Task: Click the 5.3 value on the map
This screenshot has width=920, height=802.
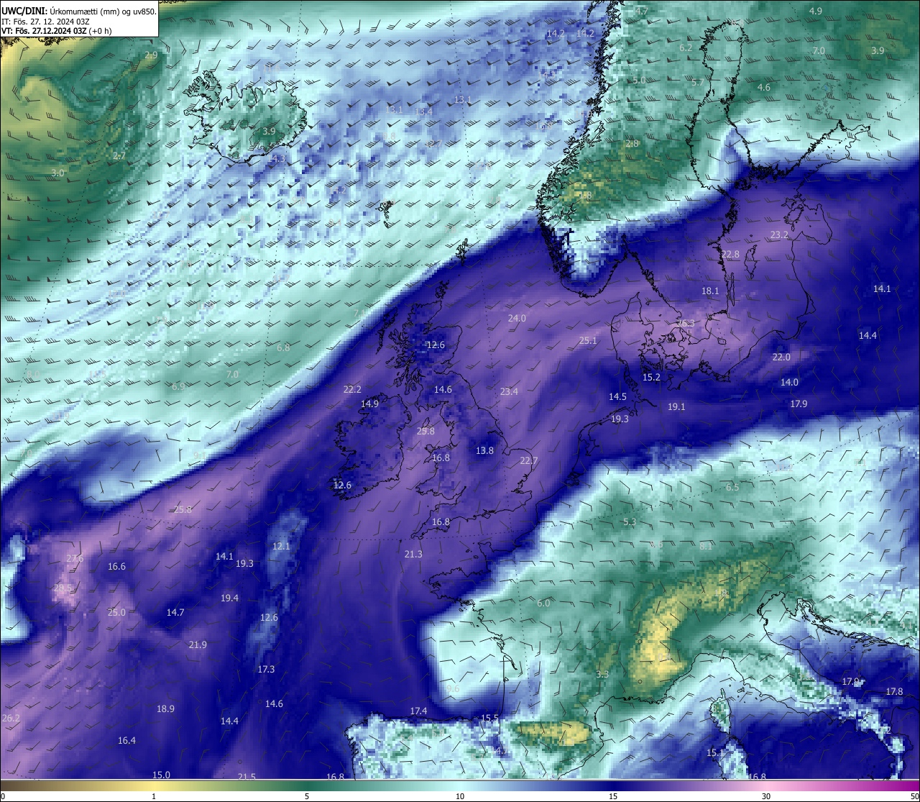Action: click(x=630, y=522)
